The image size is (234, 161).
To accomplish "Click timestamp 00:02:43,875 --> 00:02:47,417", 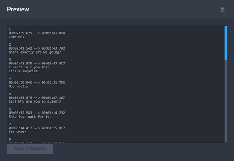I will [x=37, y=63].
